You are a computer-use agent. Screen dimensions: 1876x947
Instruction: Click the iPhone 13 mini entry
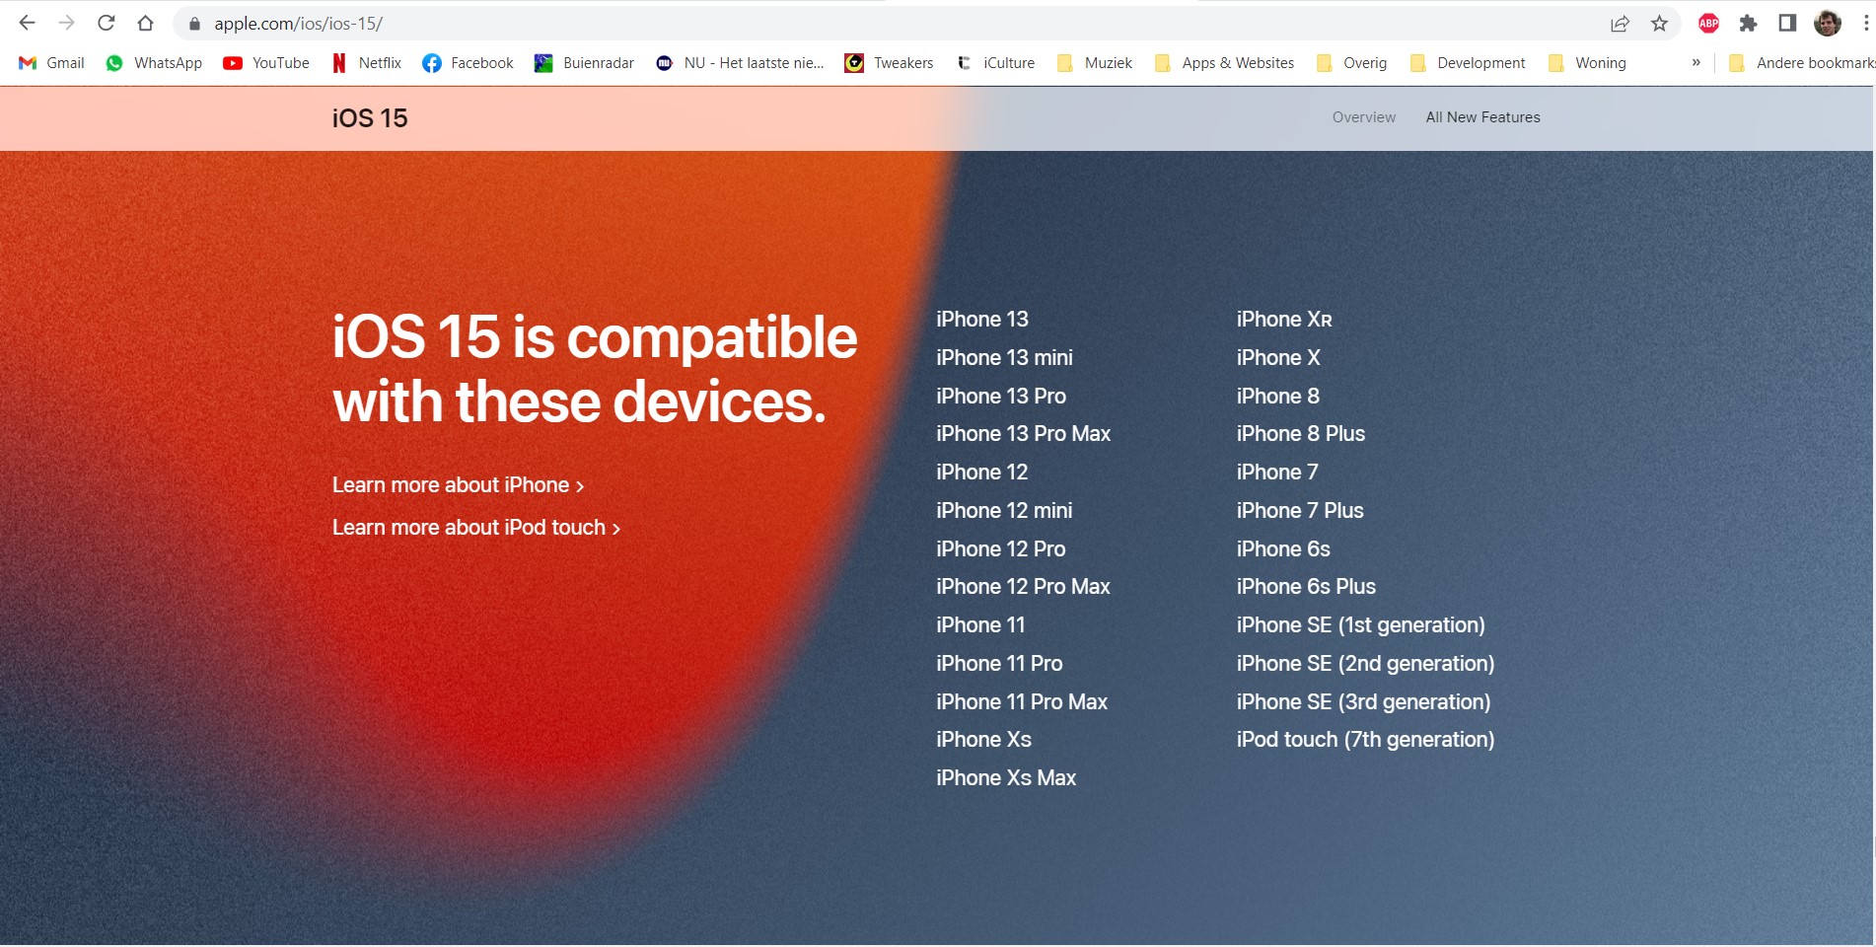point(1004,358)
